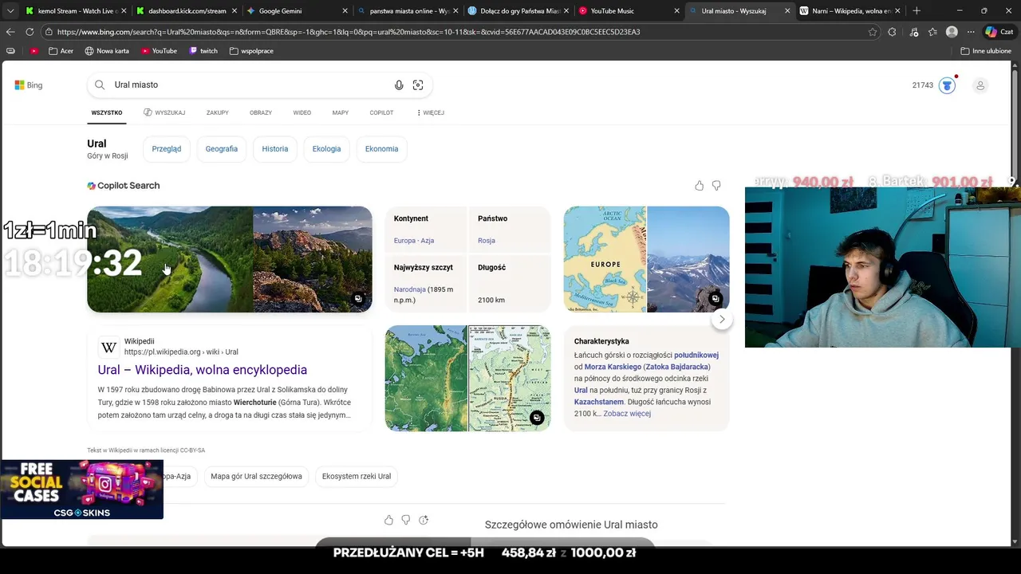Open Copilot Czat button in toolbar
This screenshot has height=574, width=1021.
click(x=999, y=32)
